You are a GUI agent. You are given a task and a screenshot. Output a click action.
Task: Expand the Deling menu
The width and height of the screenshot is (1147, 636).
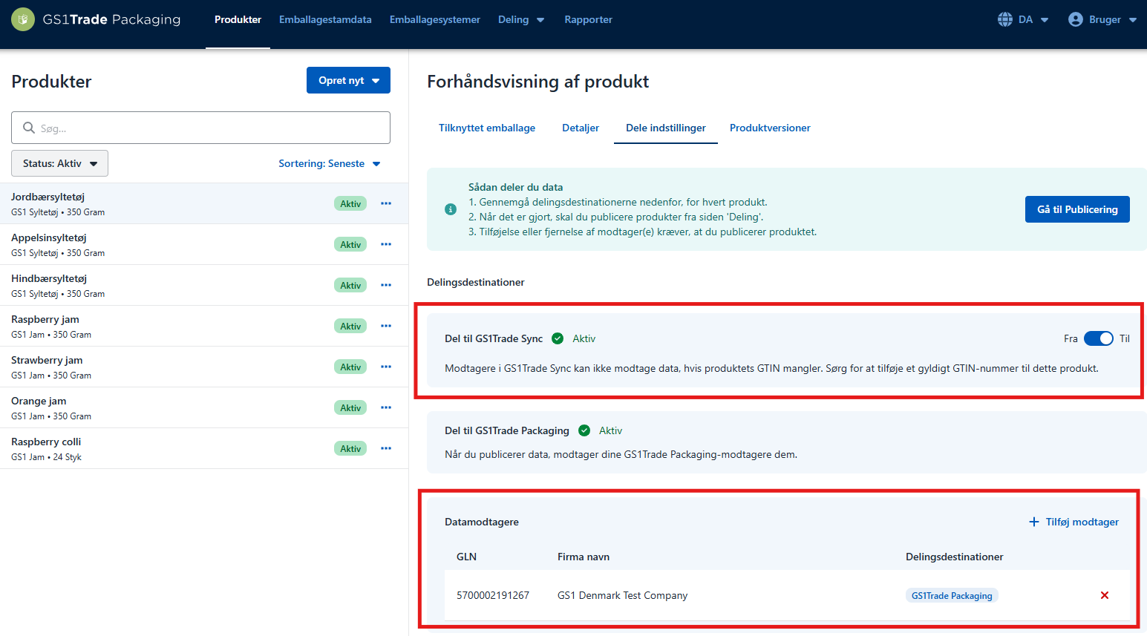(x=521, y=19)
